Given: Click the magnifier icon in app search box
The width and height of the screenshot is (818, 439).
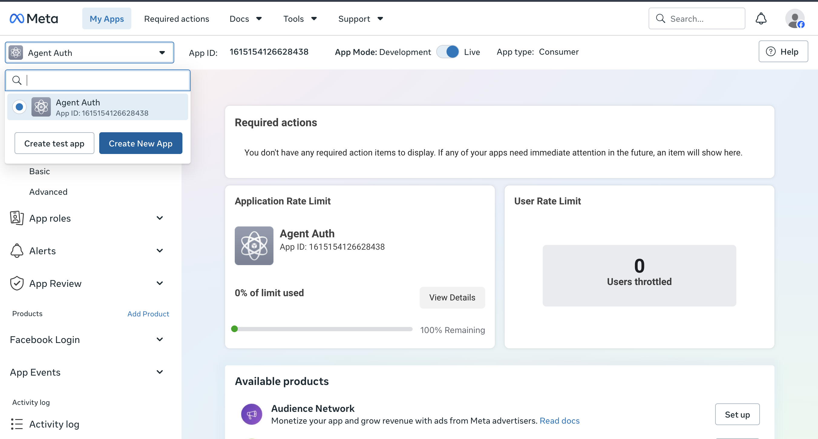Looking at the screenshot, I should coord(17,81).
